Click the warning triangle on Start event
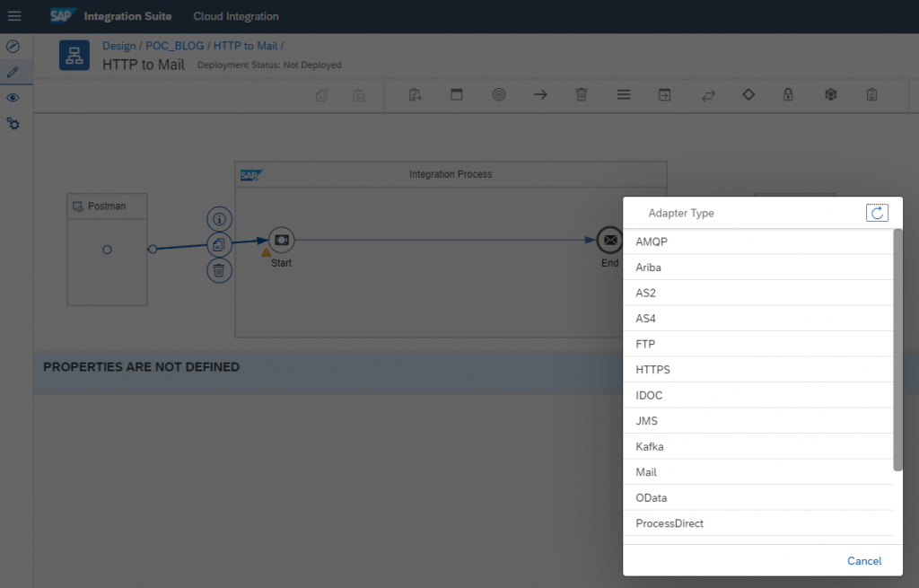This screenshot has height=588, width=919. [266, 252]
